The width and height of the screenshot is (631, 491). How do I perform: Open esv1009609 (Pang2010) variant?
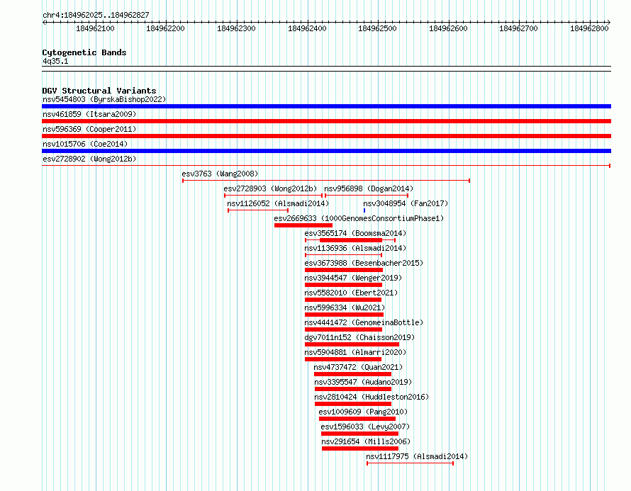point(363,412)
